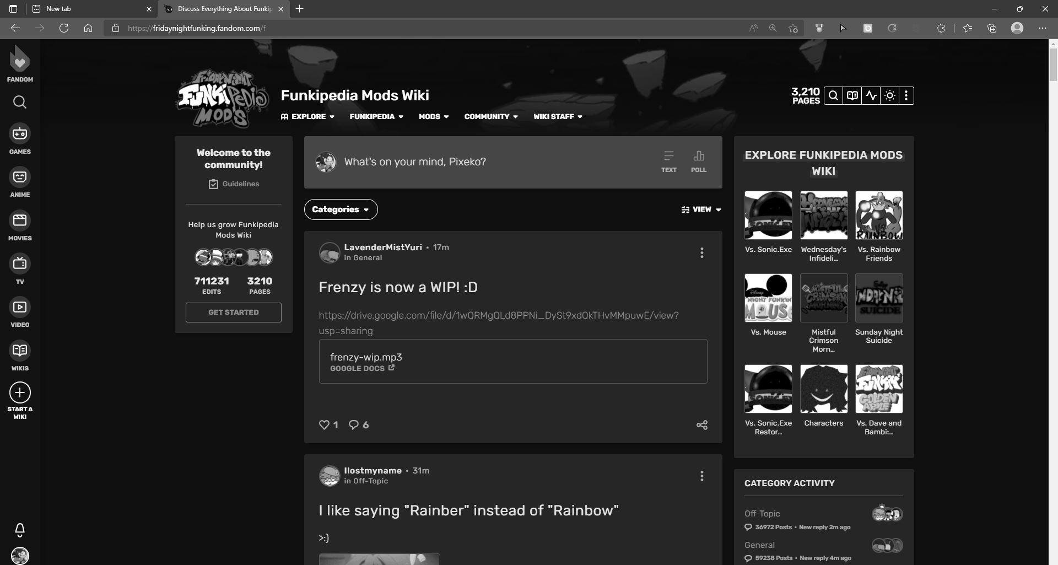Open the Mistful Crimson Morning thumbnail

pos(824,298)
